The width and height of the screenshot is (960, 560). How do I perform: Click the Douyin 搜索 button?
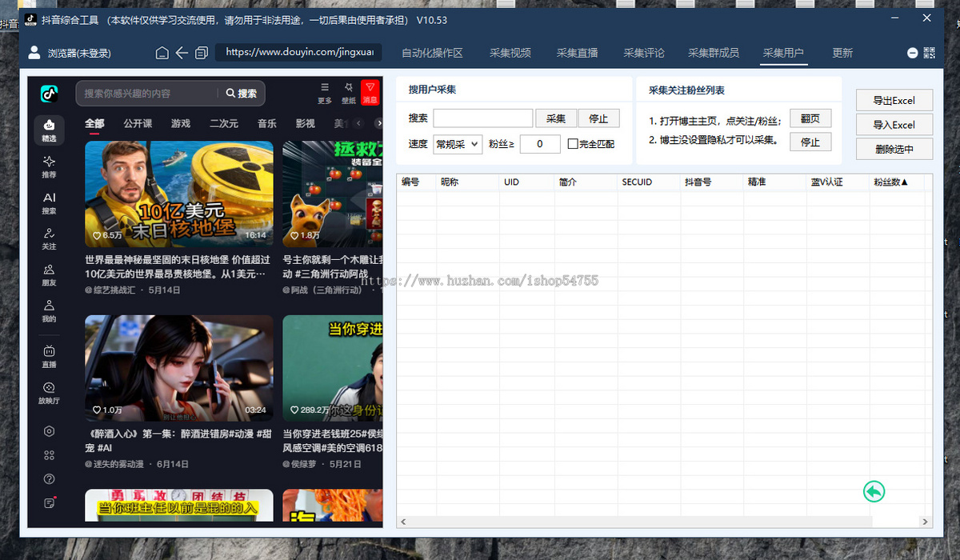(242, 94)
